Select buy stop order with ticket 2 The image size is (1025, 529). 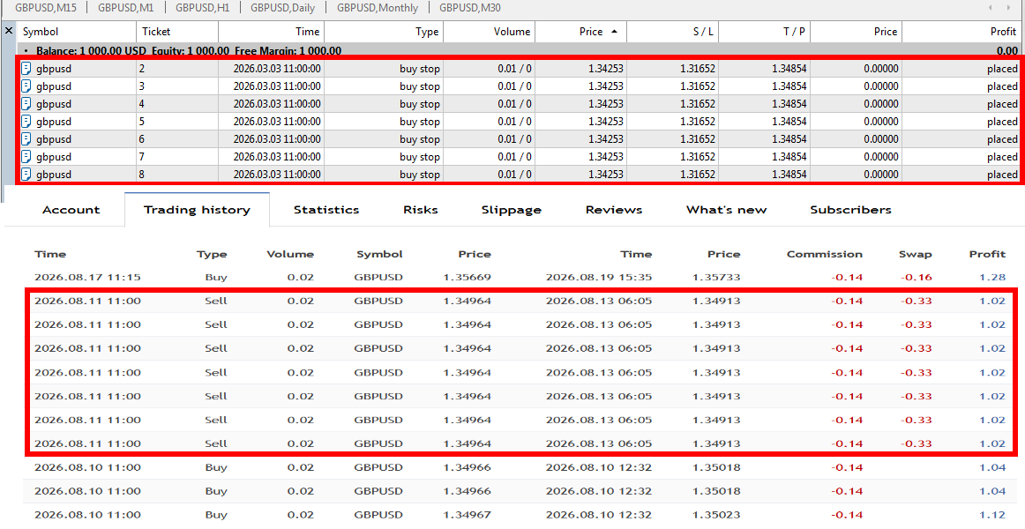point(519,68)
